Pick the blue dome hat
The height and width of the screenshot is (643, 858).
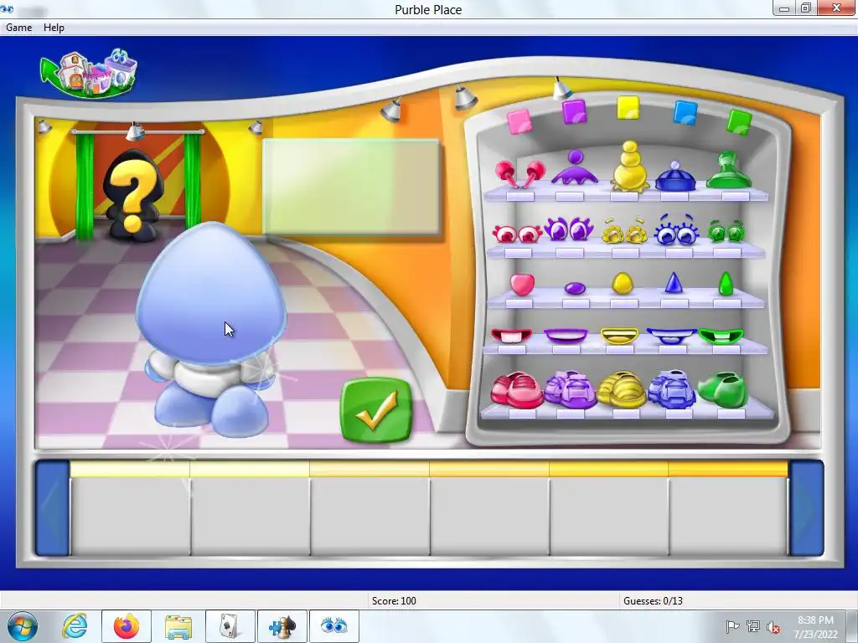[x=675, y=177]
